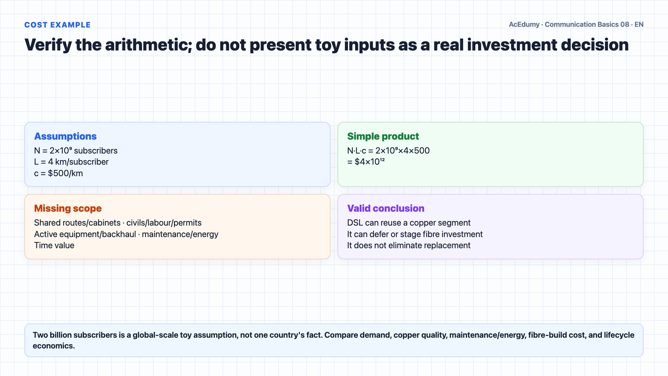Click the COST EXAMPLE section label

click(x=57, y=25)
